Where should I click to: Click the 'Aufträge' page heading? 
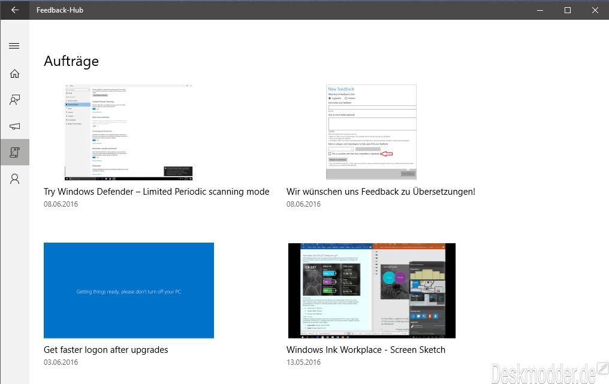pyautogui.click(x=71, y=61)
